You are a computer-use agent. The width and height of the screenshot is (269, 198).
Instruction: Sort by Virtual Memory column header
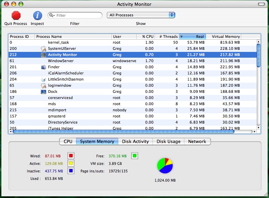[223, 37]
